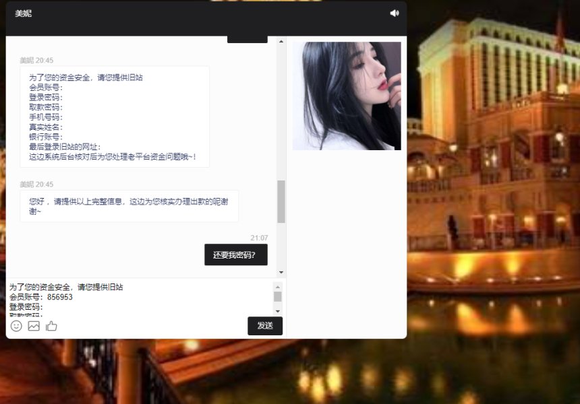Image resolution: width=580 pixels, height=404 pixels.
Task: Give thumbs-up rating
Action: pos(51,326)
